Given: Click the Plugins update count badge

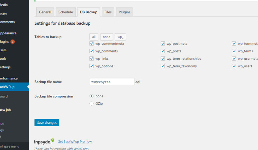Looking at the screenshot, I should 13,42.
